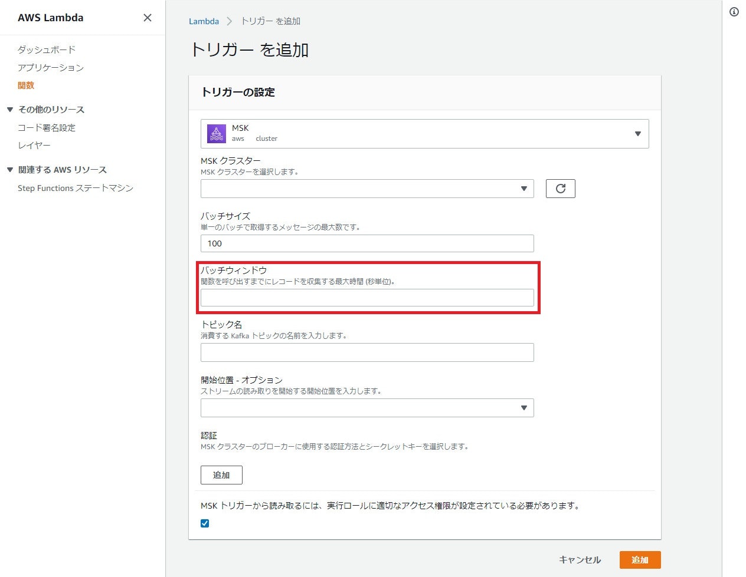
Task: Toggle the execution role permissions checkbox
Action: click(205, 523)
